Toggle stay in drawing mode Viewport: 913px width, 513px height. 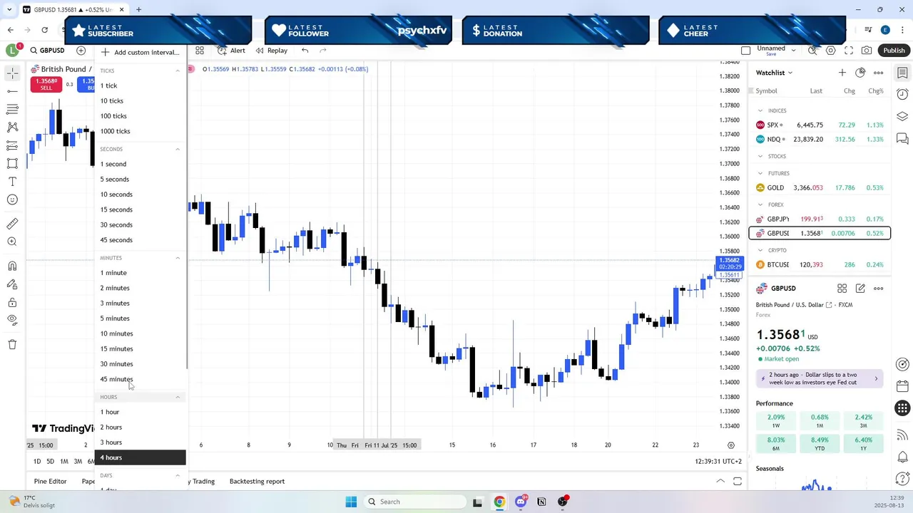point(12,284)
